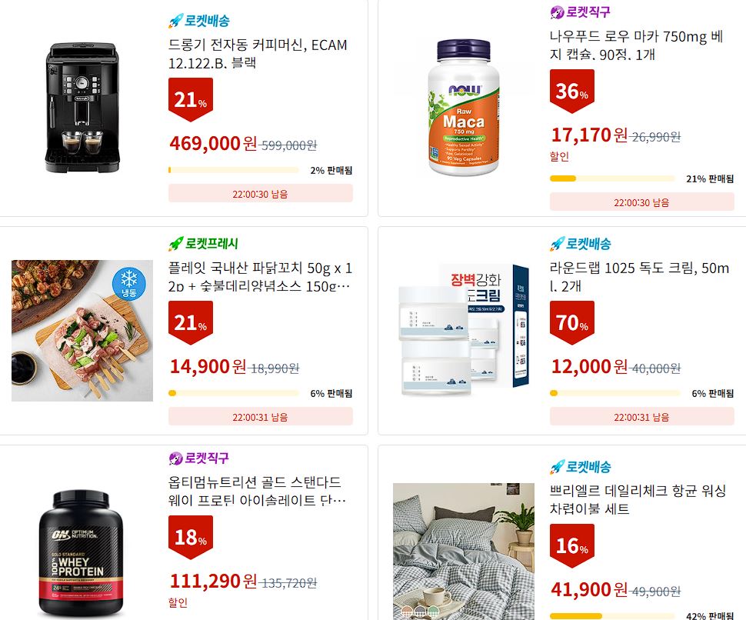Click the purple Rocket Jikgu badge above Maca

580,12
